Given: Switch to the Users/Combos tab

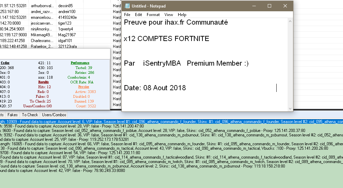Looking at the screenshot, I should point(54,115).
